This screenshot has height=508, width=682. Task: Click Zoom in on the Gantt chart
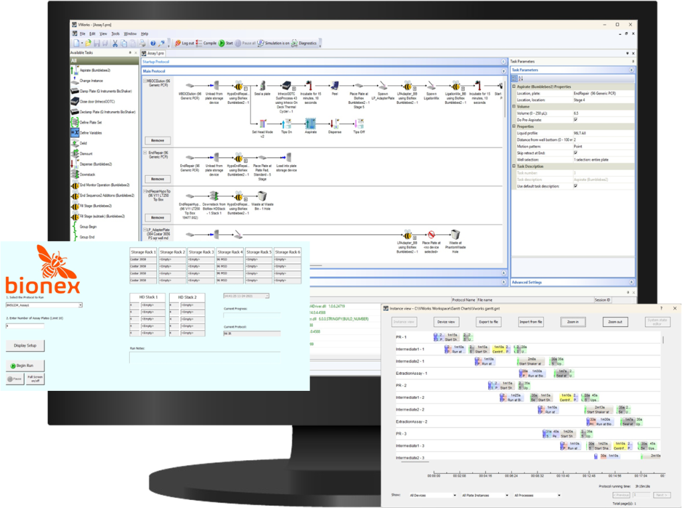tap(573, 322)
